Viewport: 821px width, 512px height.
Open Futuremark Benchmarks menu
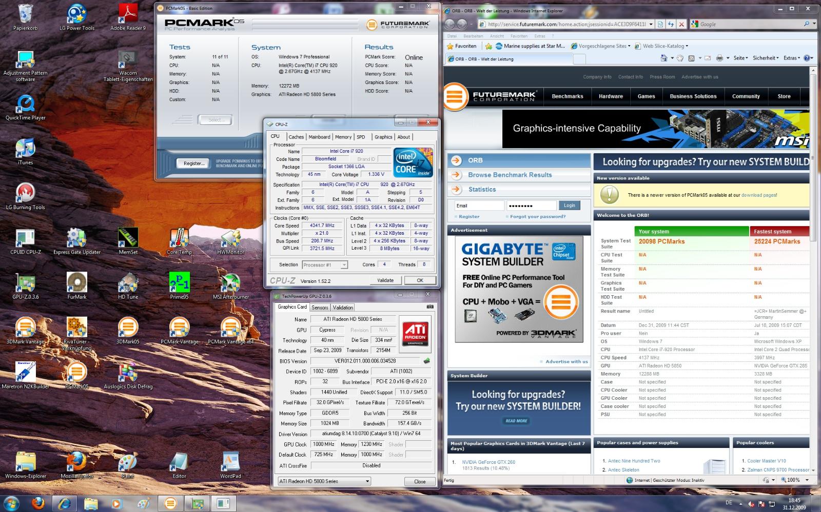[x=567, y=96]
